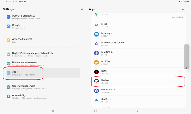
Task: Tap the Accounts and backup icon
Action: point(9,17)
